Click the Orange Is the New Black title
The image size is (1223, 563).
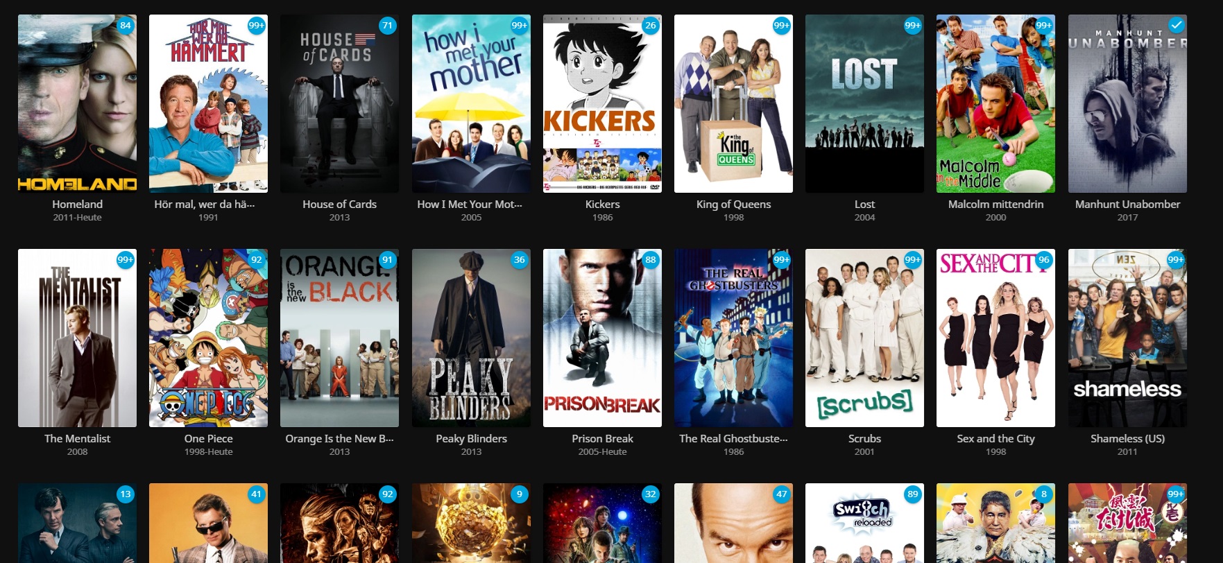click(339, 438)
